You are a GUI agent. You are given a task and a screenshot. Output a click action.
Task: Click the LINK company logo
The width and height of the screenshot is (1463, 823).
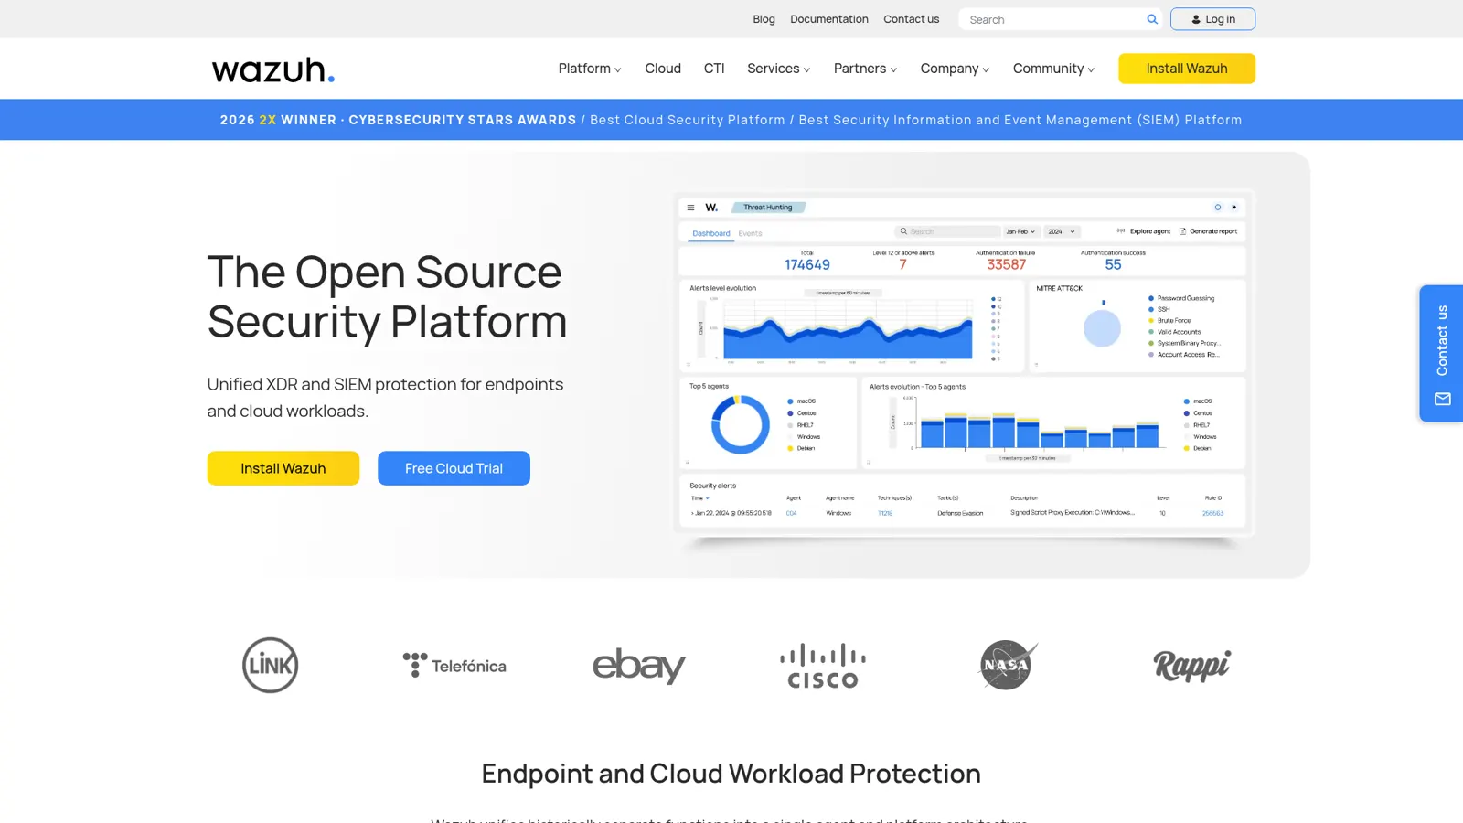tap(271, 665)
